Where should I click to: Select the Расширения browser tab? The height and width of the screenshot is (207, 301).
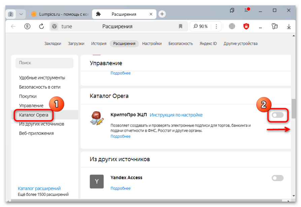point(124,14)
